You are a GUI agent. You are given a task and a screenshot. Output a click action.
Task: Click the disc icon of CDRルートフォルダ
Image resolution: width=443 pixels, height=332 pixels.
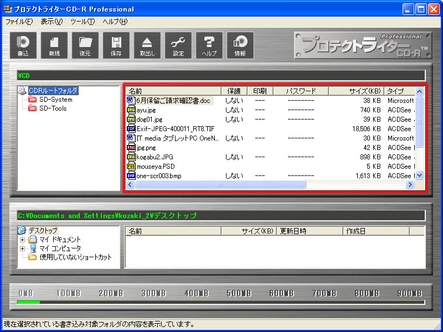[x=22, y=90]
